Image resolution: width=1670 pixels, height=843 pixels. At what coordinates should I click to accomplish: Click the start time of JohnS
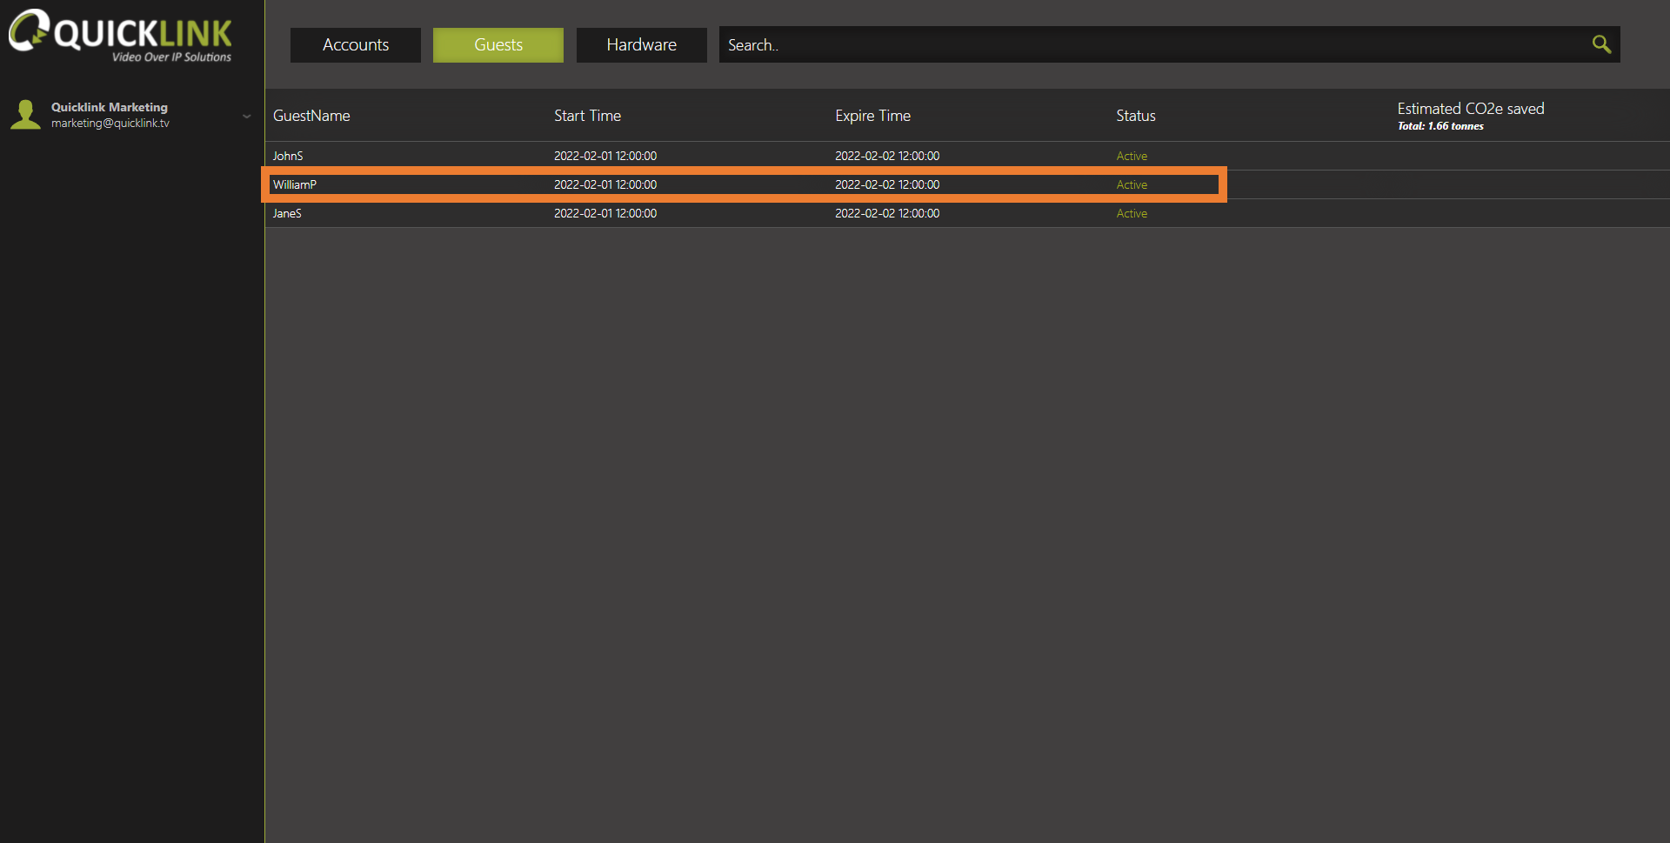tap(605, 156)
